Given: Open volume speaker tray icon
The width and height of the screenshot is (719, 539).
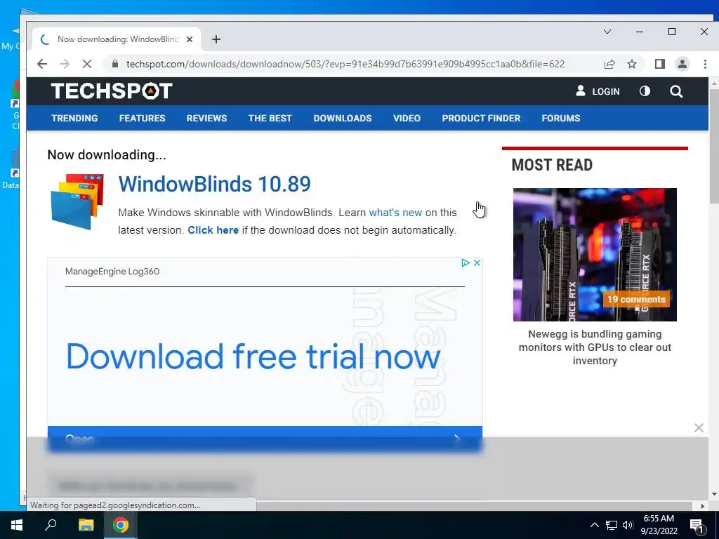Looking at the screenshot, I should [x=628, y=525].
